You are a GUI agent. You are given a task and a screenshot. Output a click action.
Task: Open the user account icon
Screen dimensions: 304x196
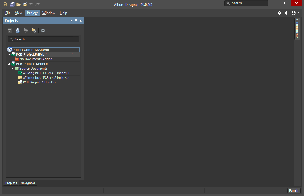click(x=294, y=13)
